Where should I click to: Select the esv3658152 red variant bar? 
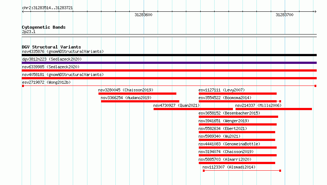point(238,117)
